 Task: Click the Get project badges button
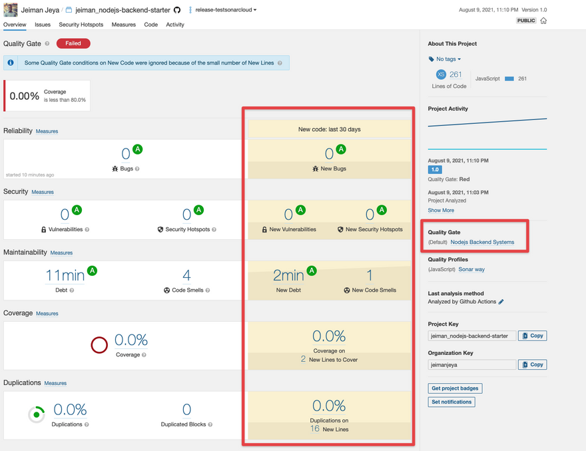pyautogui.click(x=455, y=388)
